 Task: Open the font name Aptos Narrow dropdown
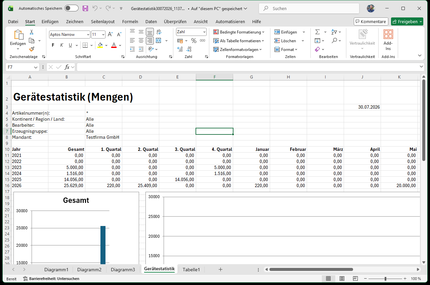(x=88, y=35)
